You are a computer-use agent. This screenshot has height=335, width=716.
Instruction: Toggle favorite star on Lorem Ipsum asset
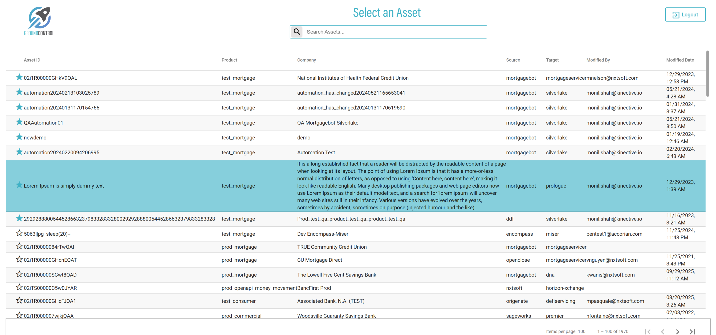(19, 185)
